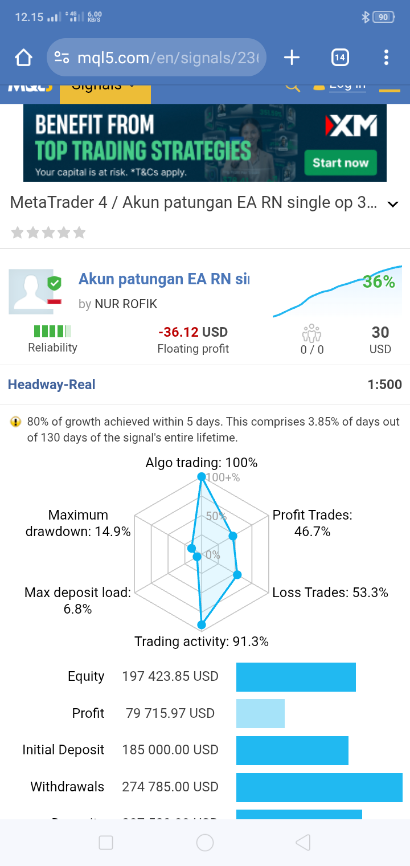Open the MQL5 hamburger menu
410x866 pixels.
coord(389,88)
